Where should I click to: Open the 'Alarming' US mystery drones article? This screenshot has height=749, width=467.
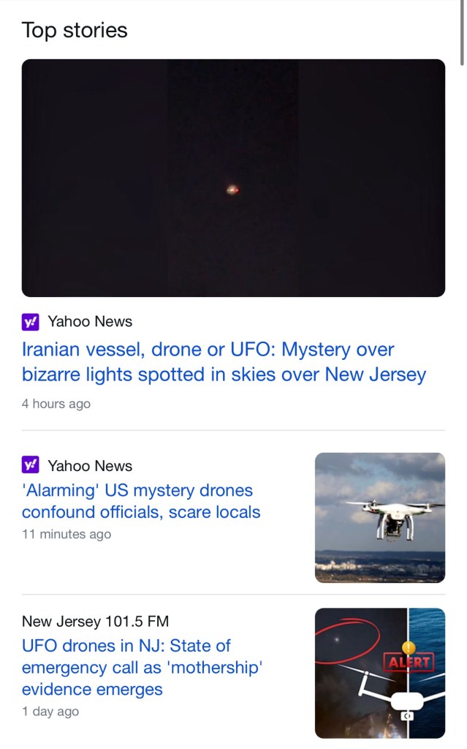(141, 501)
